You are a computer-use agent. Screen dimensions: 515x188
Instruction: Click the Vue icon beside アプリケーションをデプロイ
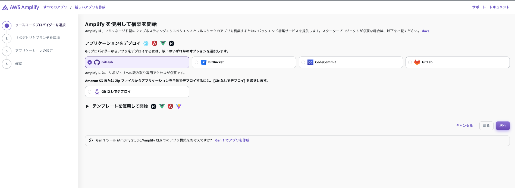pos(163,43)
